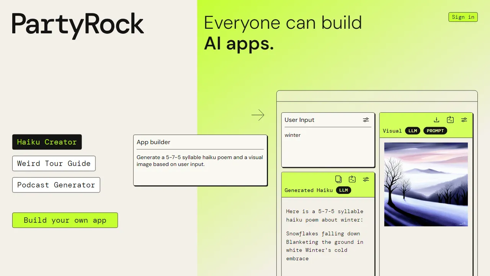The height and width of the screenshot is (276, 490).
Task: Click the App builder prompt description box
Action: [x=200, y=160]
